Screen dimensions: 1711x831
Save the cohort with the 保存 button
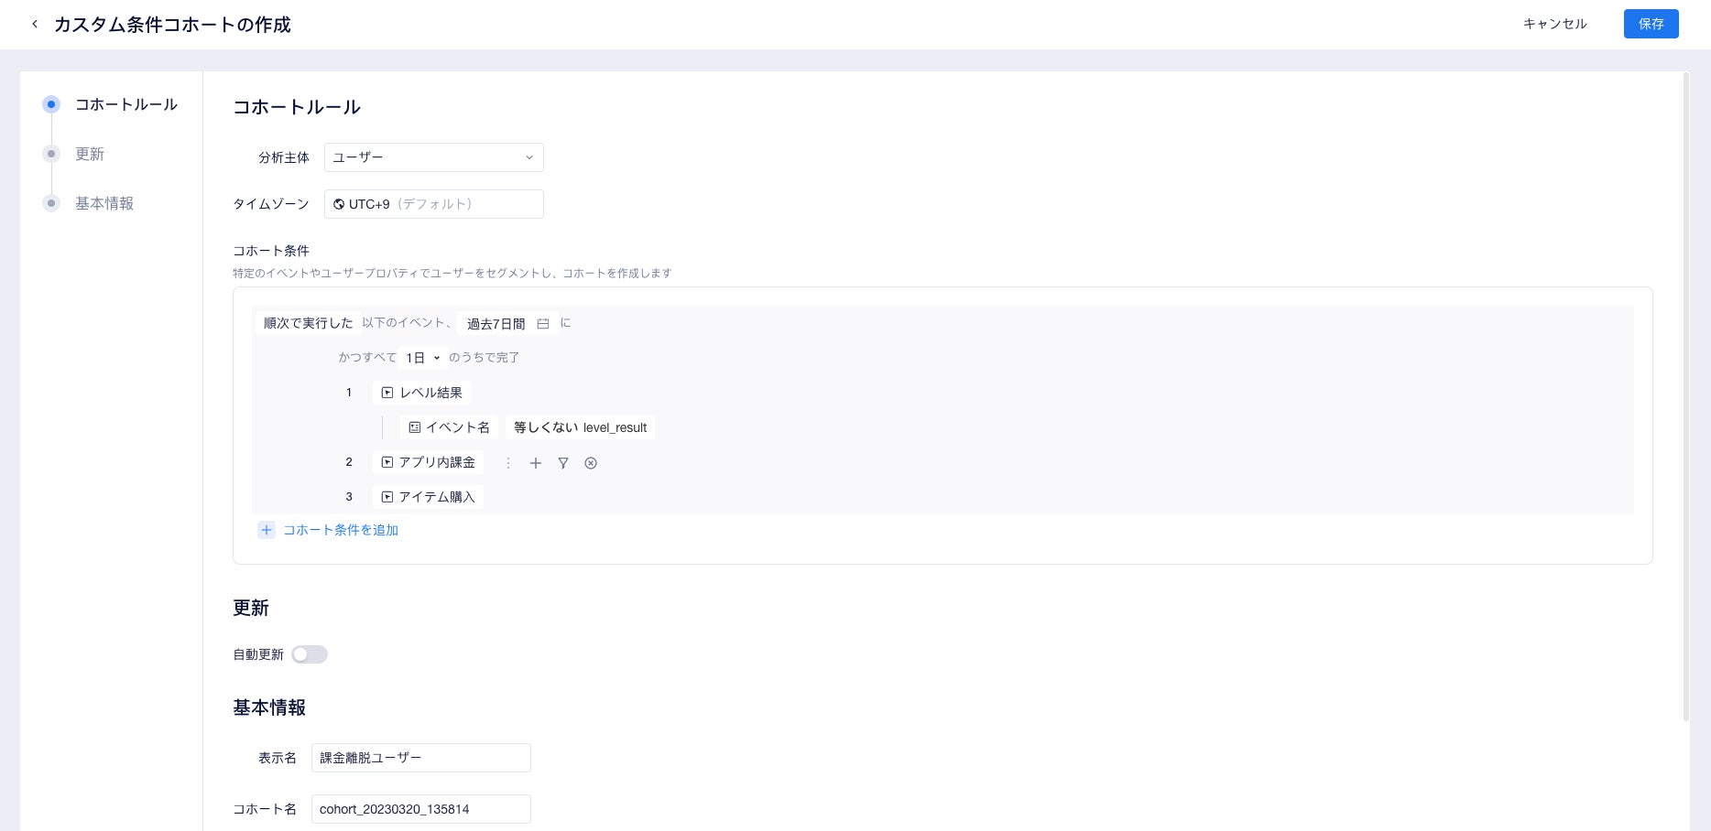1651,24
